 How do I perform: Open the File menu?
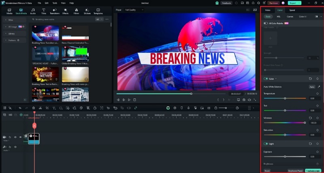coord(39,3)
